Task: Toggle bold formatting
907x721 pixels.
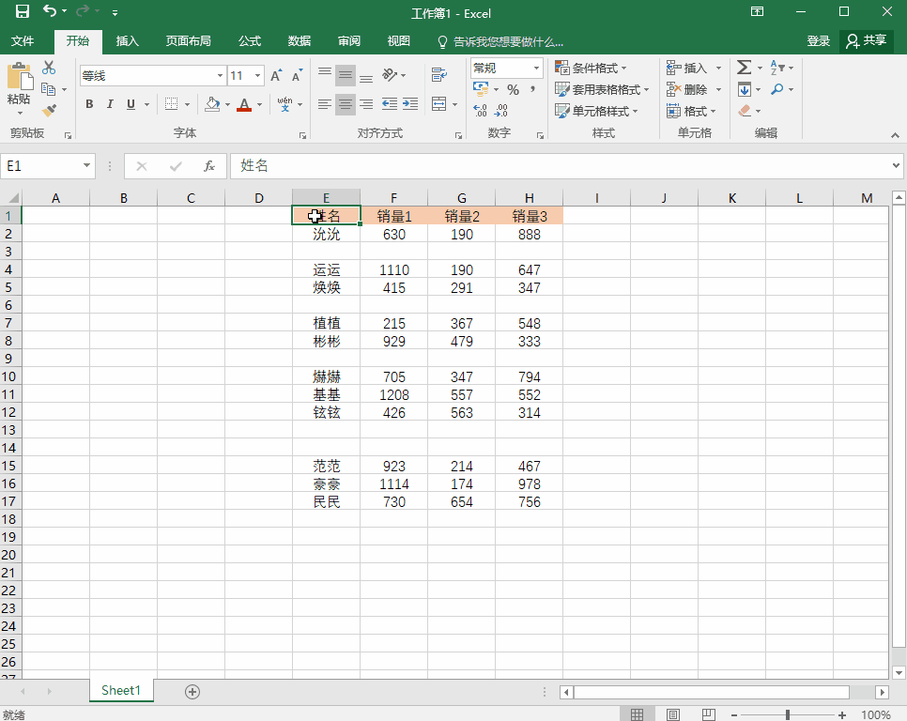Action: (x=89, y=104)
